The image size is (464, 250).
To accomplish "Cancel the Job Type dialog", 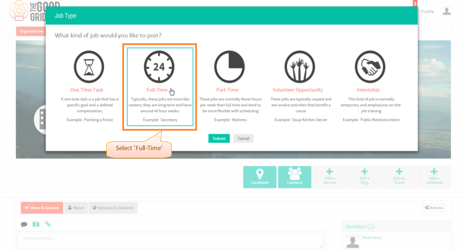I will pyautogui.click(x=243, y=138).
